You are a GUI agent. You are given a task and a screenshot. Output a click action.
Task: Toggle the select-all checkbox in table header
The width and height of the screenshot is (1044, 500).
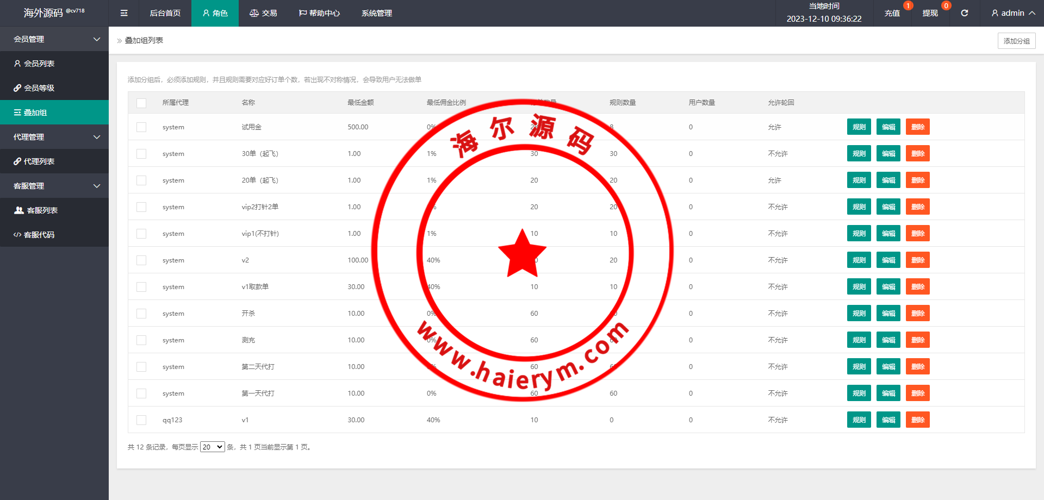point(141,103)
